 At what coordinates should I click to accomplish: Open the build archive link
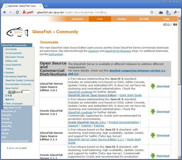click(55, 54)
